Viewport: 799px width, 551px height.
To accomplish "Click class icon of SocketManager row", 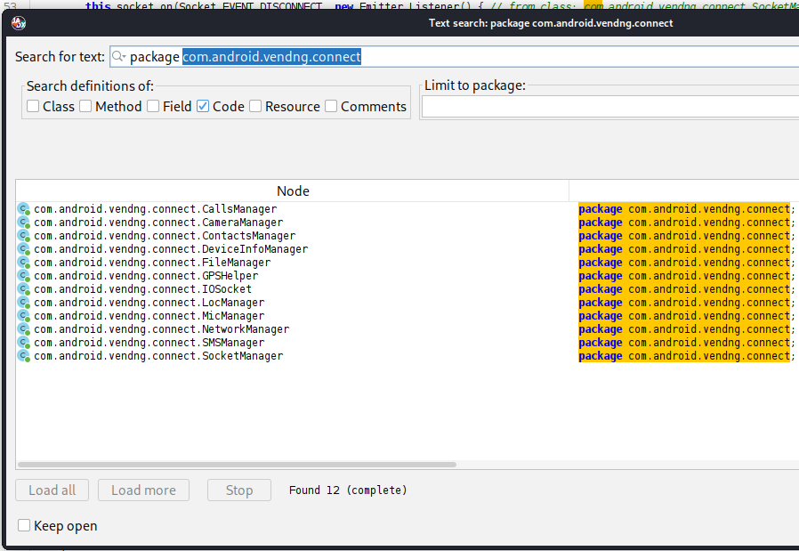I will coord(23,356).
